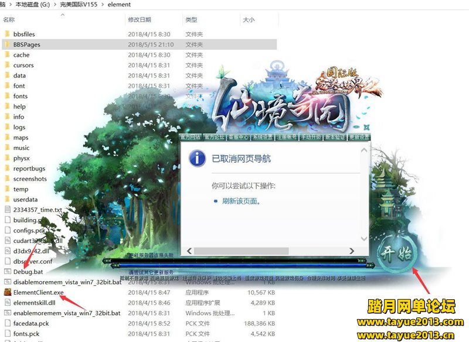Open 客服中心 in the launcher menu
This screenshot has width=469, height=342.
[x=239, y=137]
